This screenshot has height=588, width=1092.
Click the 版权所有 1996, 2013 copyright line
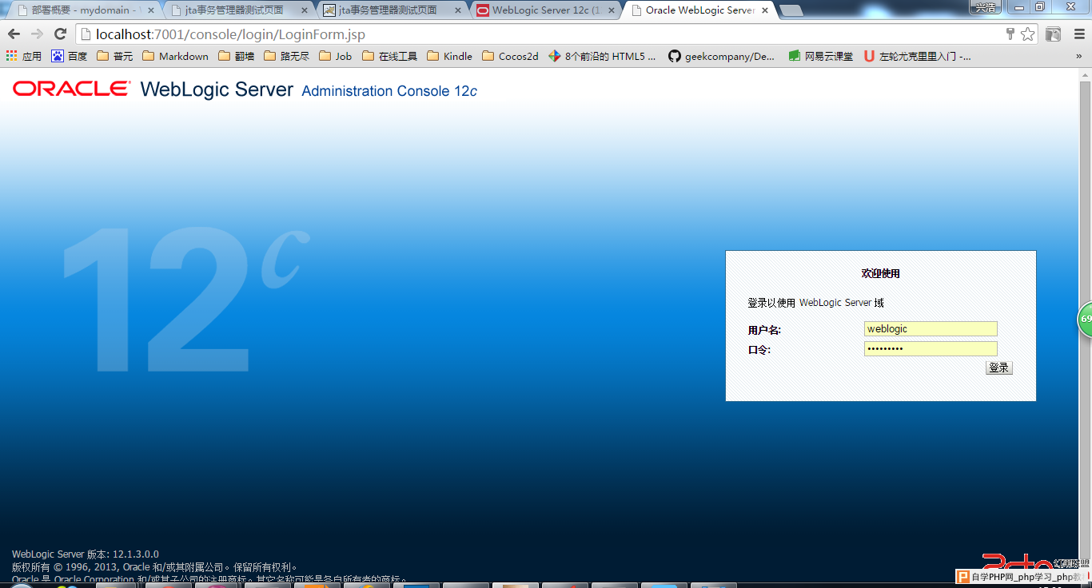click(x=155, y=567)
